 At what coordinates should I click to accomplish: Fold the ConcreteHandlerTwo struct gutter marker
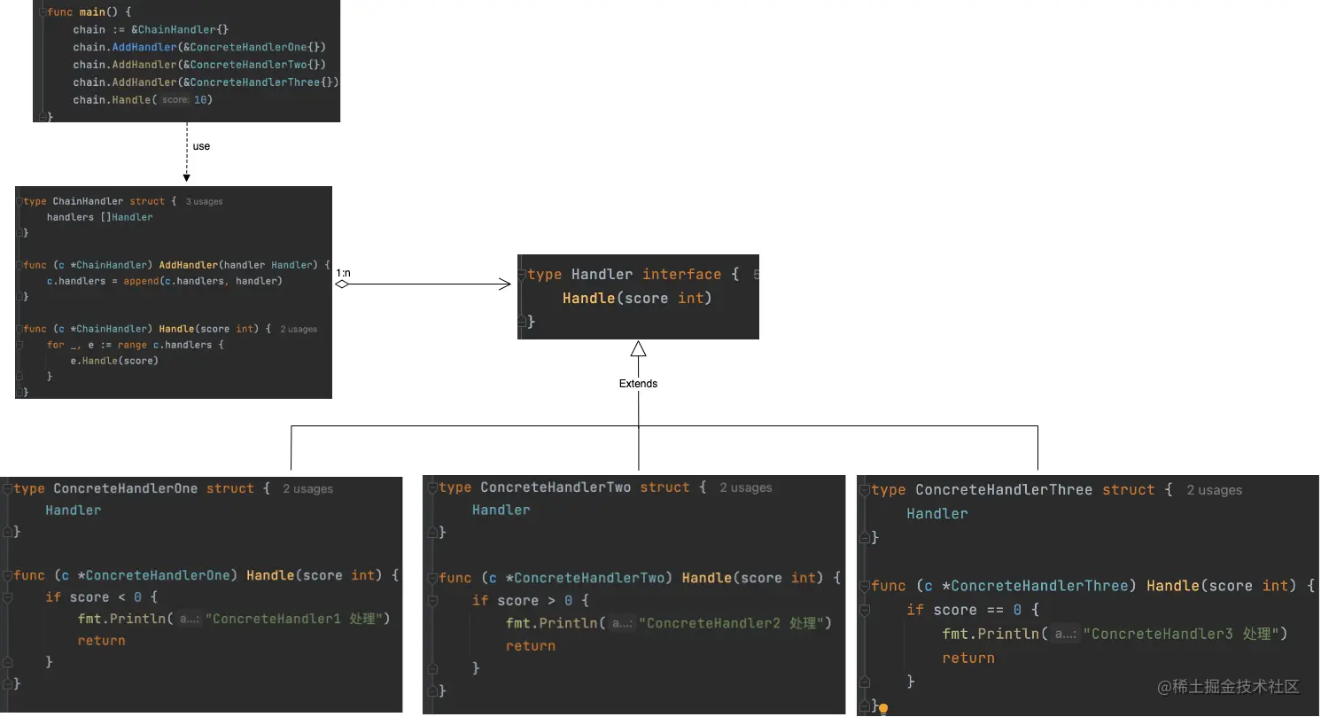point(431,487)
